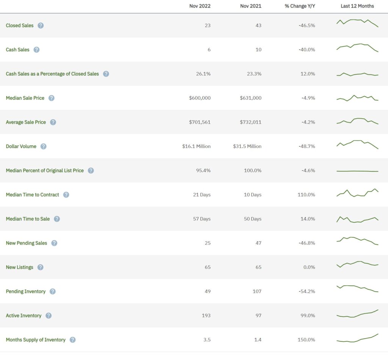388x355 pixels.
Task: Select the 26.1% value
Action: pyautogui.click(x=203, y=74)
